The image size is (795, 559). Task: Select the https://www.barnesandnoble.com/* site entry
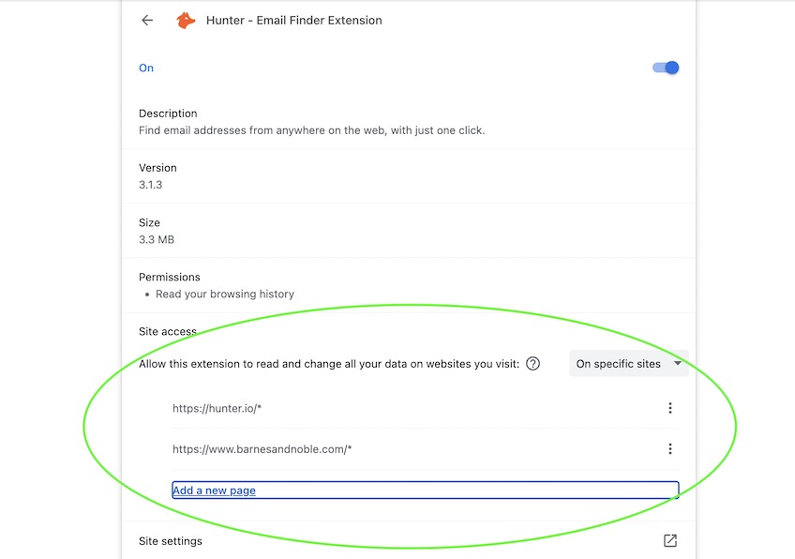[x=262, y=449]
